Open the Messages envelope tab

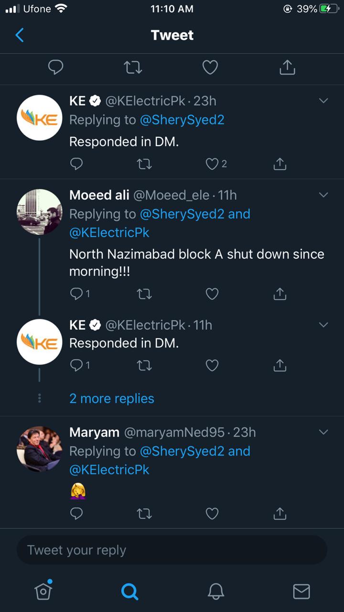coord(301,591)
